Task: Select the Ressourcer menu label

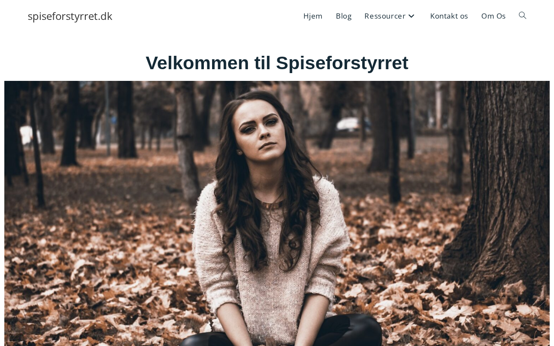Action: [x=385, y=16]
